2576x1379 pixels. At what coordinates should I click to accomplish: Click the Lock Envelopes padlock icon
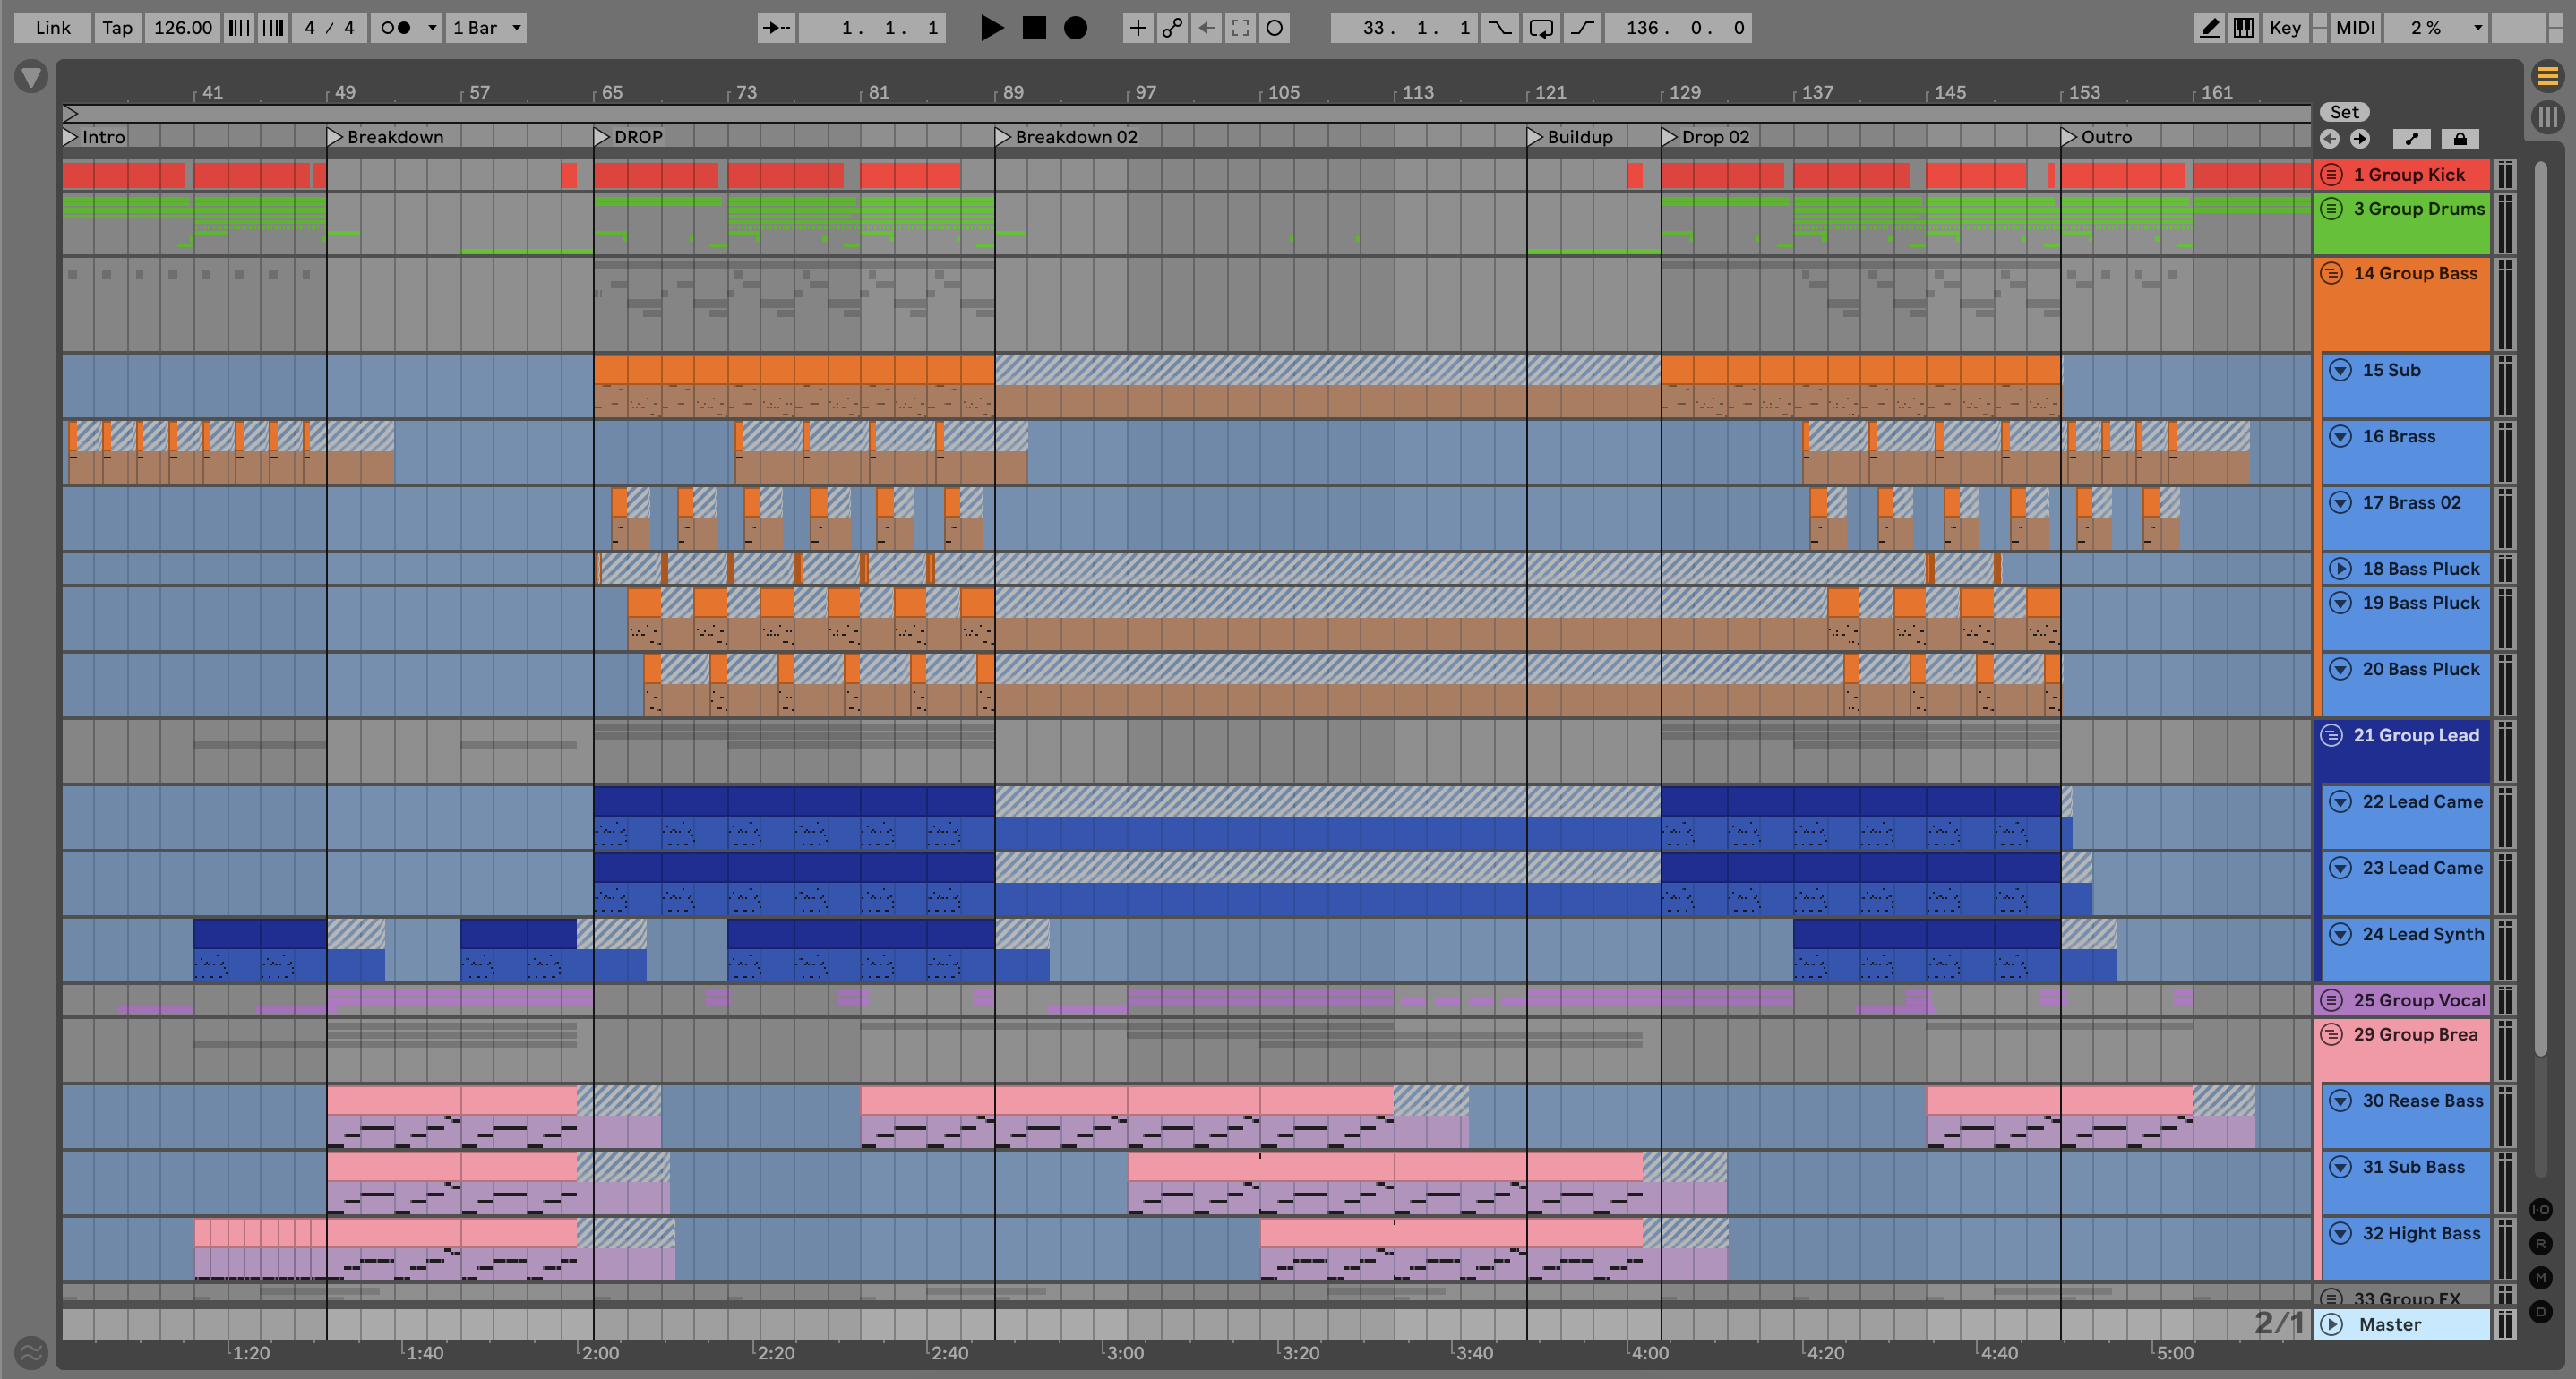[x=2459, y=139]
